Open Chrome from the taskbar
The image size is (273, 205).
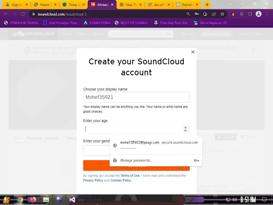click(20, 200)
